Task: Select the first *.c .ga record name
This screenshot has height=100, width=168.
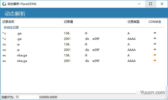Action: tap(12, 33)
